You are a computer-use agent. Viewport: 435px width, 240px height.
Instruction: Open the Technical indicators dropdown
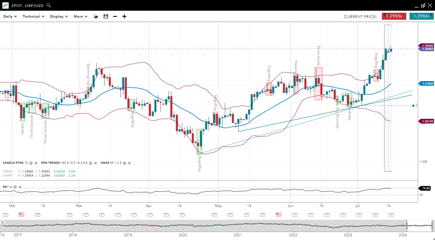coord(34,16)
